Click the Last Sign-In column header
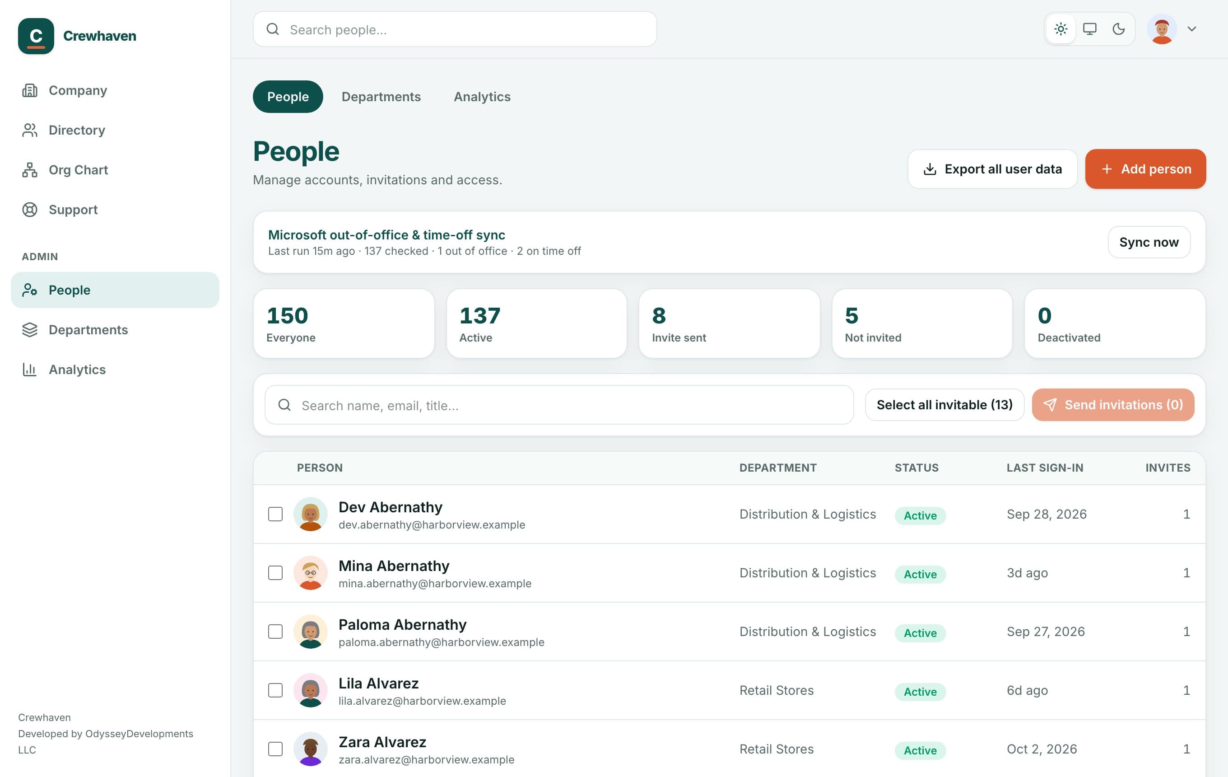1228x777 pixels. 1045,467
